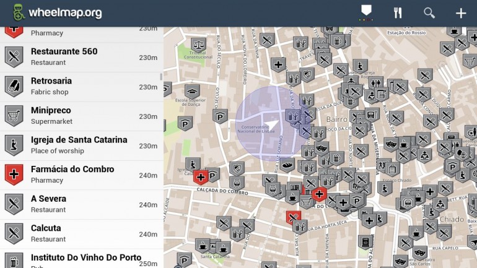Open search with the magnifier icon
This screenshot has width=477, height=268.
click(429, 13)
